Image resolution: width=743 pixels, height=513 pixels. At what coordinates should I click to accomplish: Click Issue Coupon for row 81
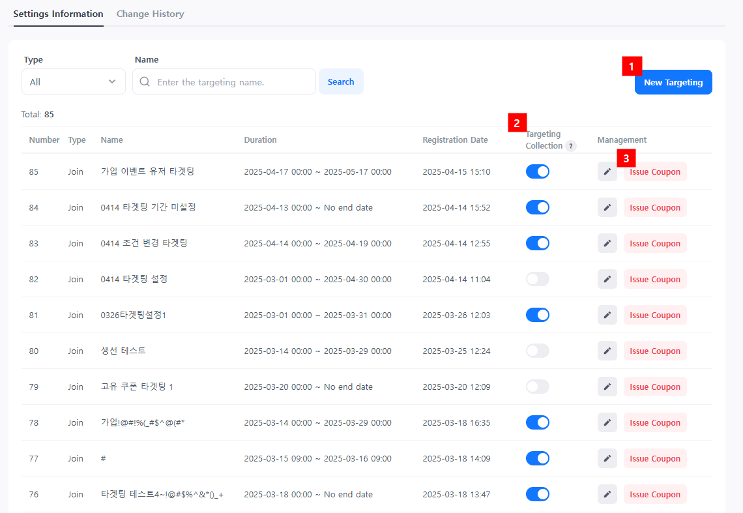pyautogui.click(x=654, y=315)
